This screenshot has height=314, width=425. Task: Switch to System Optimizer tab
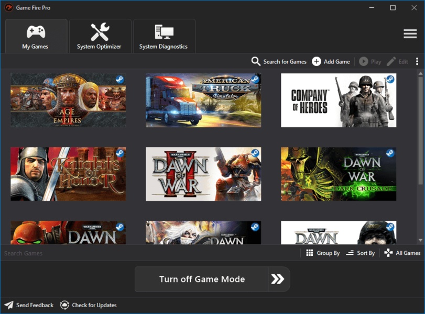click(100, 36)
